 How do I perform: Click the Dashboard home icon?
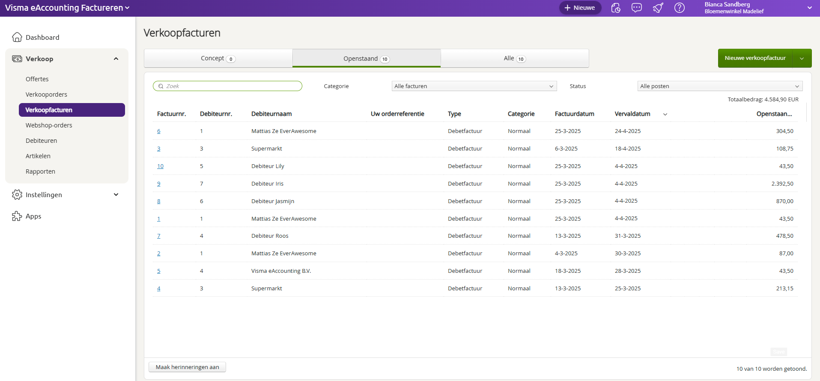[17, 37]
